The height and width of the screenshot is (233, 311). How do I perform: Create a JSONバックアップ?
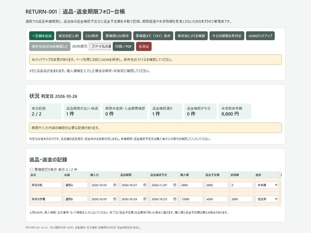click(260, 36)
